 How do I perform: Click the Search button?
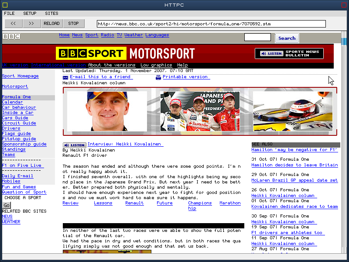tap(287, 38)
